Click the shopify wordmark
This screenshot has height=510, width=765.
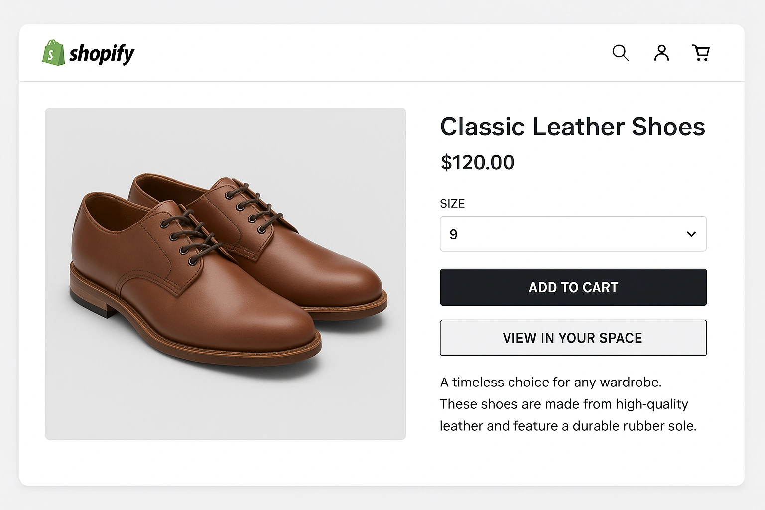pyautogui.click(x=102, y=52)
